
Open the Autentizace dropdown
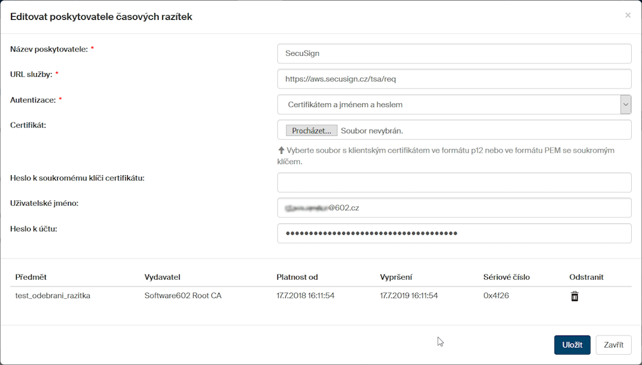454,105
